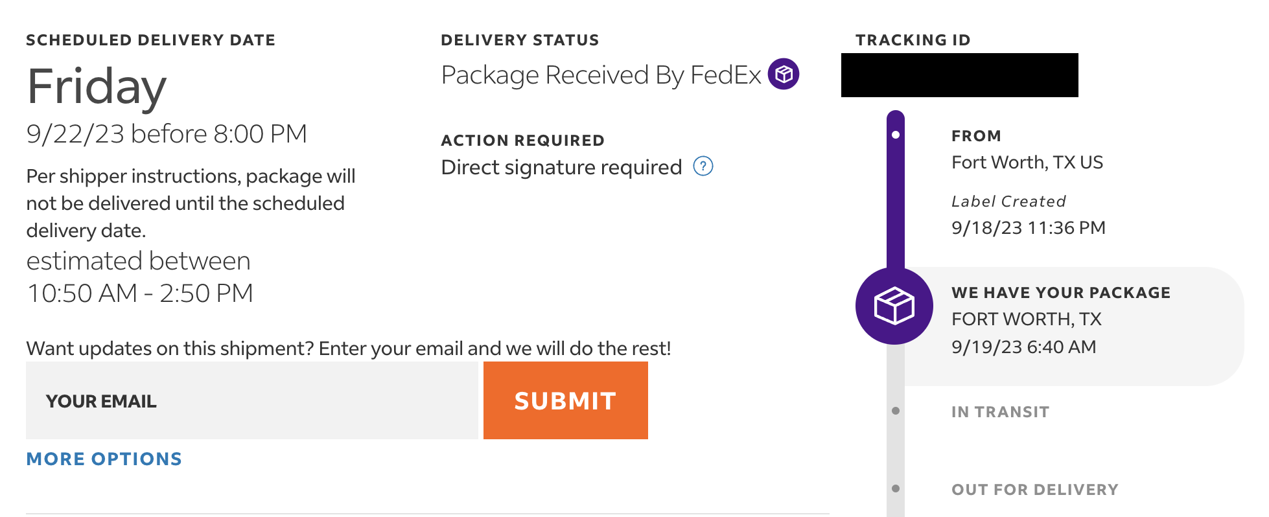Click the We Have Your Package step
This screenshot has width=1269, height=517.
point(1060,293)
